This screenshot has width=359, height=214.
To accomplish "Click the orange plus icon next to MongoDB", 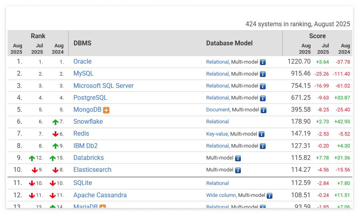I will click(x=106, y=110).
